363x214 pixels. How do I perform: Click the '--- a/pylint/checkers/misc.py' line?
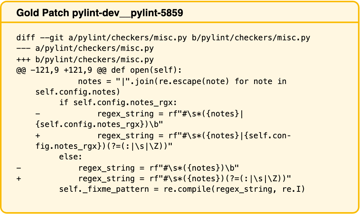click(85, 48)
